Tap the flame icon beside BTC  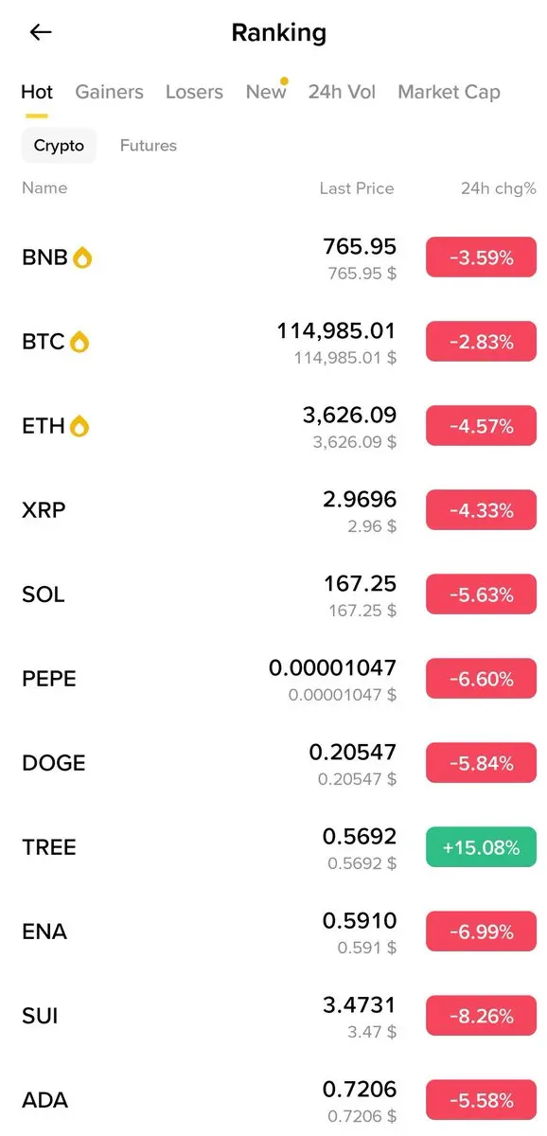(x=79, y=342)
